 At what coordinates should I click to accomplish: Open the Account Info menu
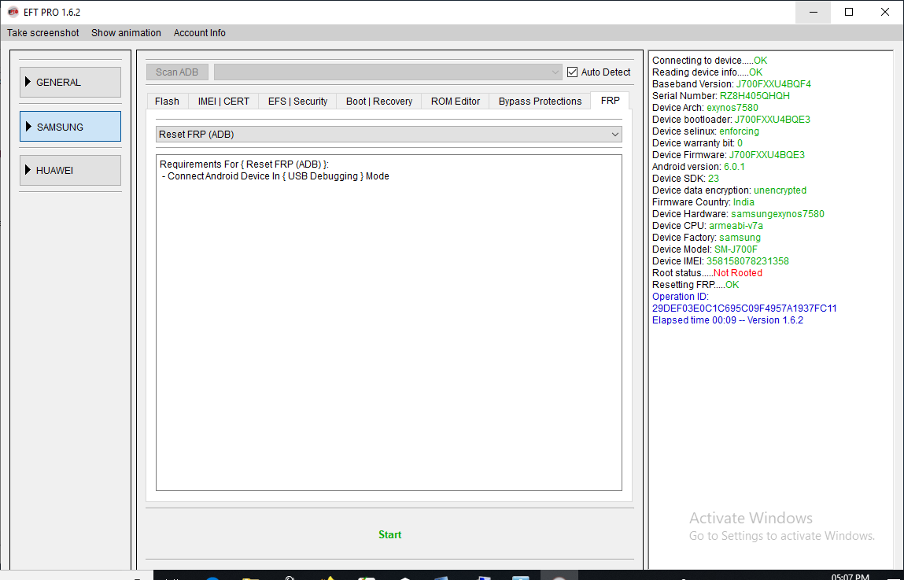(200, 33)
